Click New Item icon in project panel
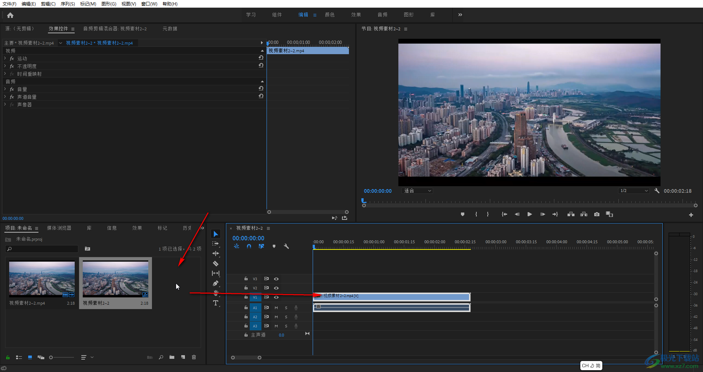703x372 pixels. point(183,357)
